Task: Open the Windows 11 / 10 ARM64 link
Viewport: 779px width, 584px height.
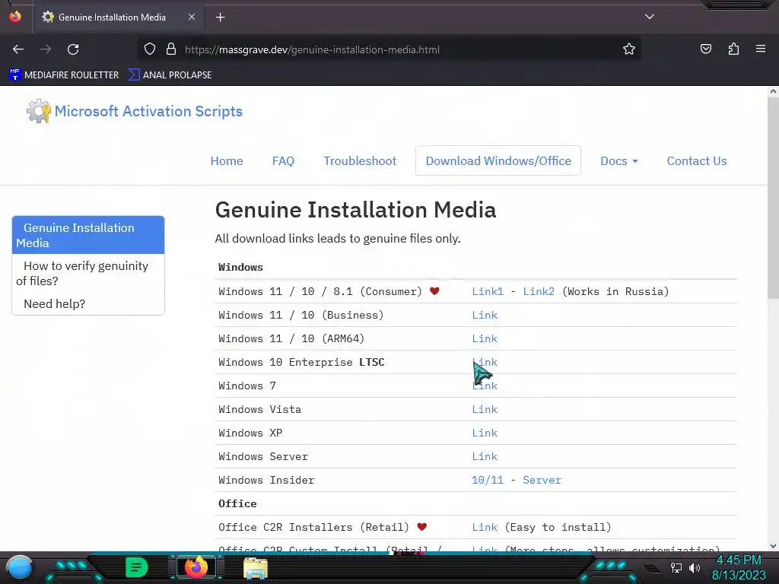Action: pyautogui.click(x=485, y=338)
